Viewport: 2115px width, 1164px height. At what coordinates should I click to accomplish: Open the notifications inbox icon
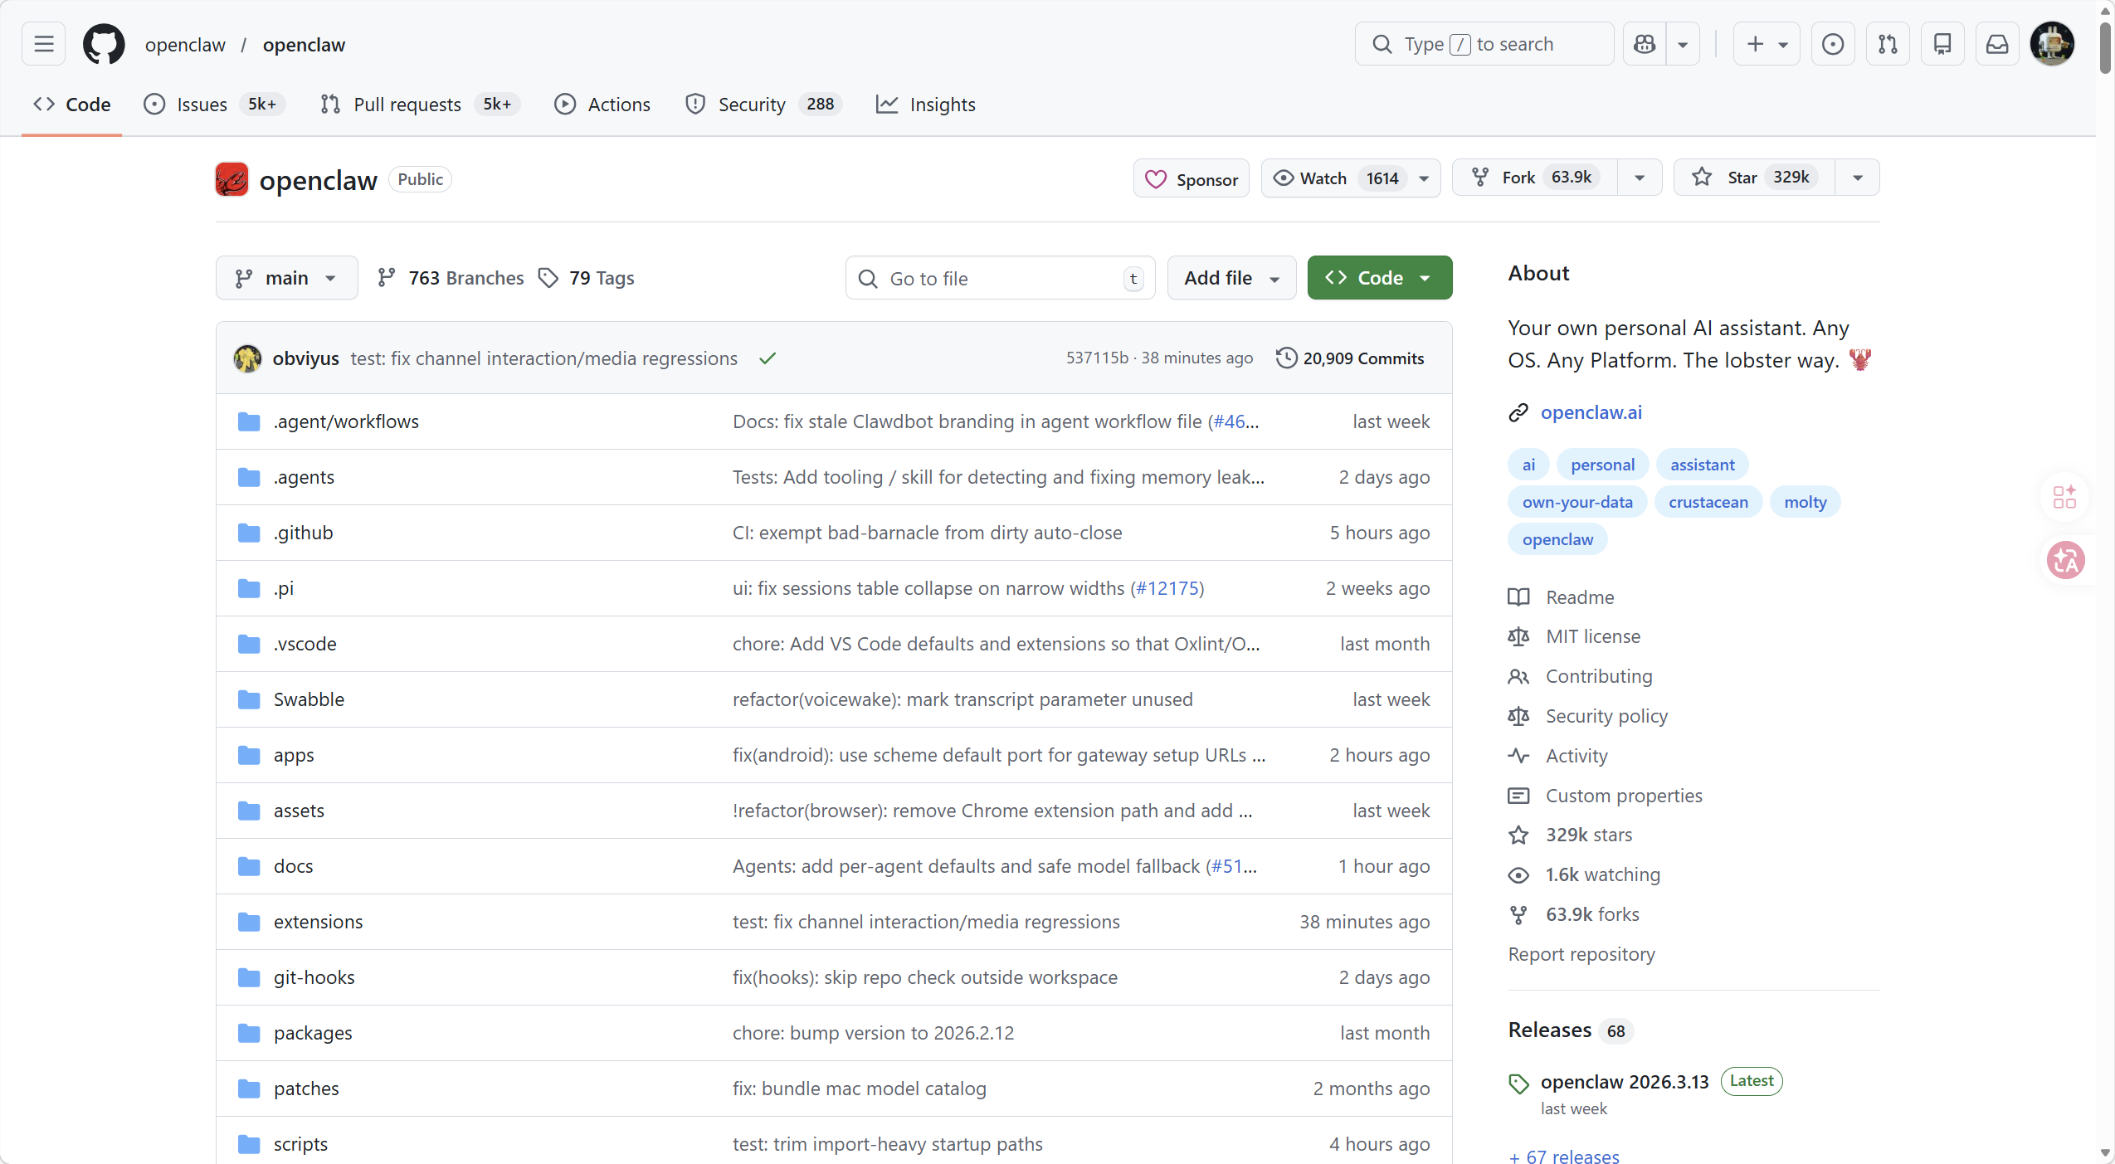click(1996, 44)
